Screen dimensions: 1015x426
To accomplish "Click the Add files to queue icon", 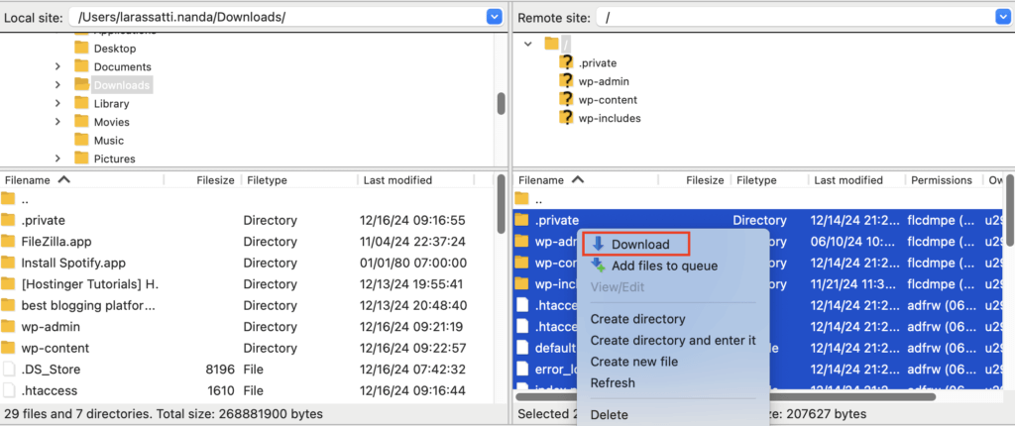I will pyautogui.click(x=598, y=266).
